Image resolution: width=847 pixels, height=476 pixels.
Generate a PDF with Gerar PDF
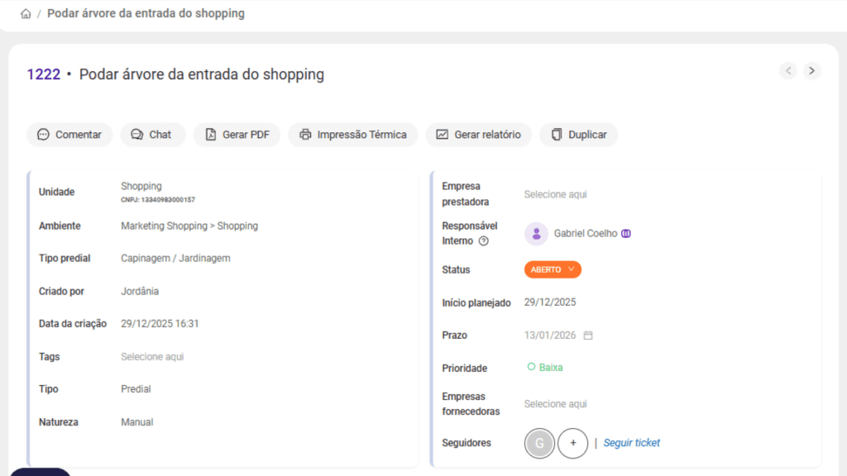[237, 135]
